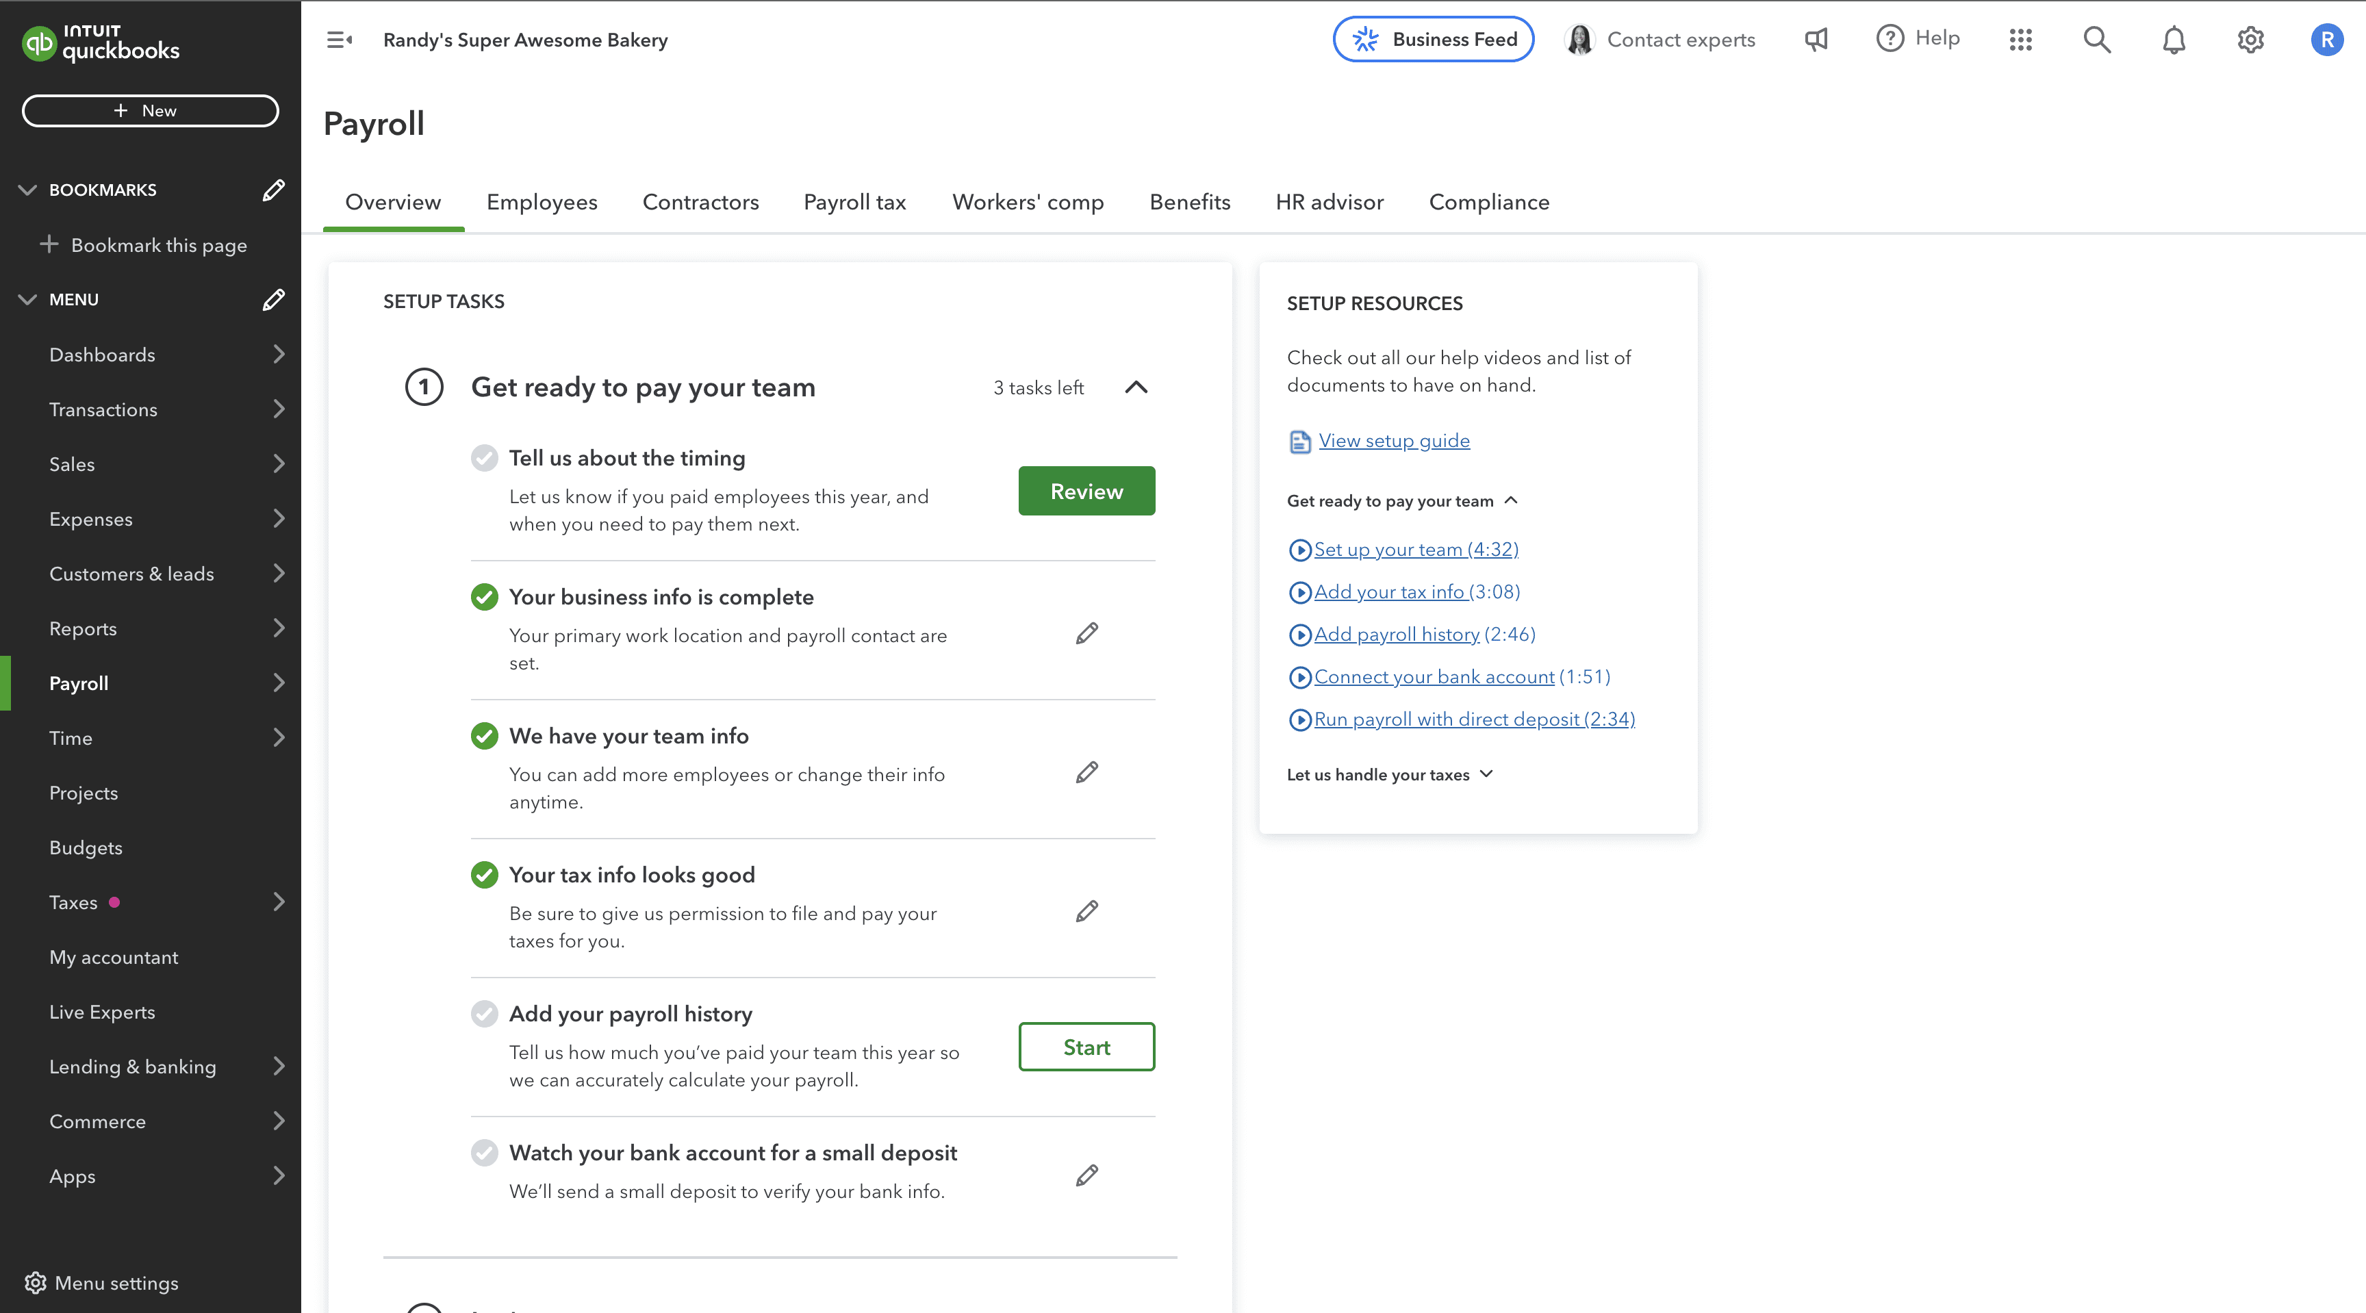Open the notifications bell icon
This screenshot has width=2366, height=1313.
[2173, 40]
